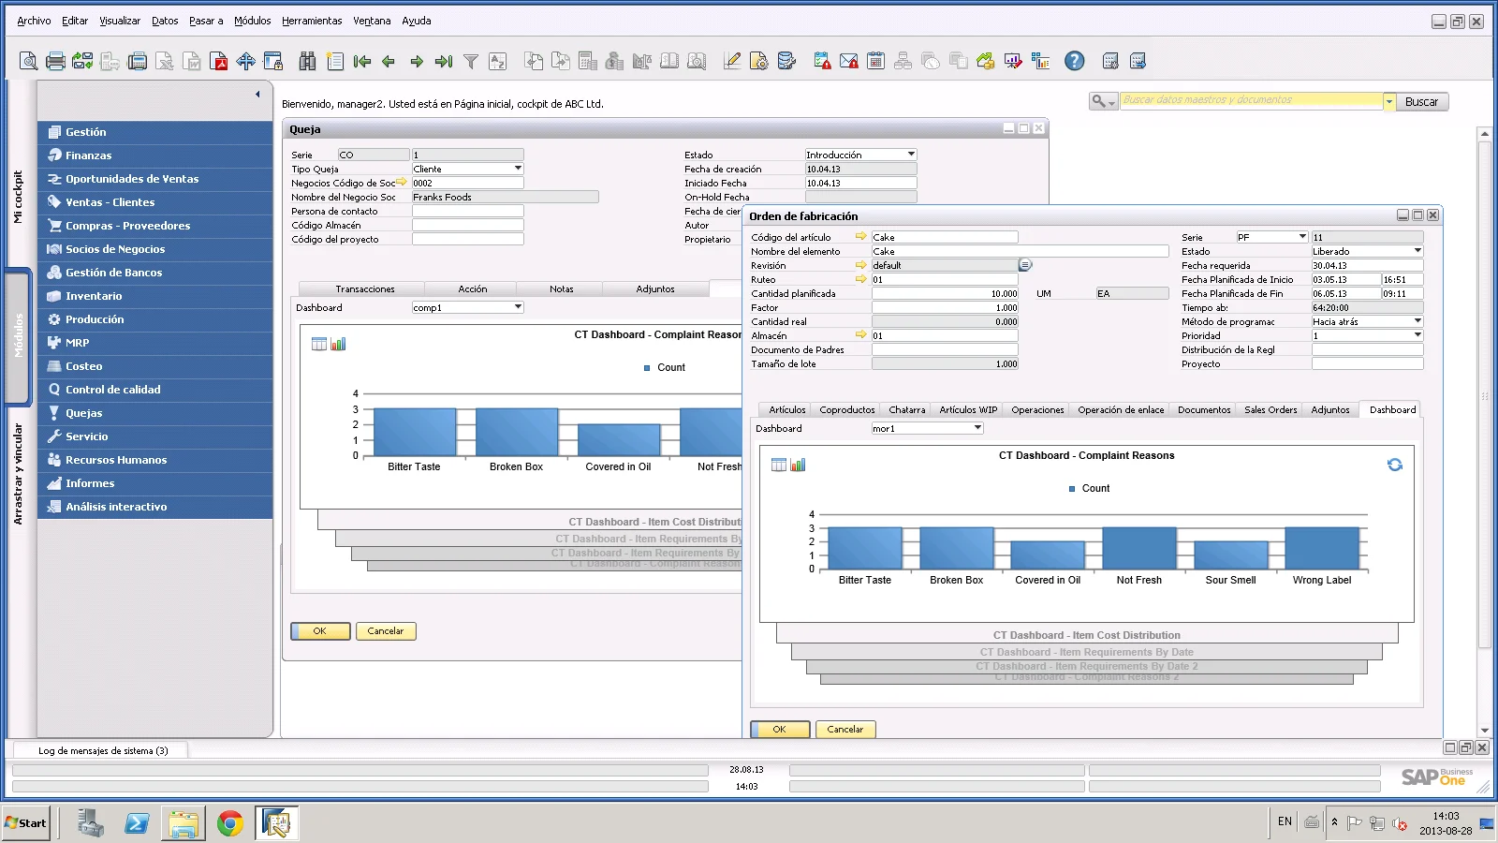Click the Filter funnel toolbar icon
This screenshot has width=1498, height=843.
pyautogui.click(x=471, y=62)
